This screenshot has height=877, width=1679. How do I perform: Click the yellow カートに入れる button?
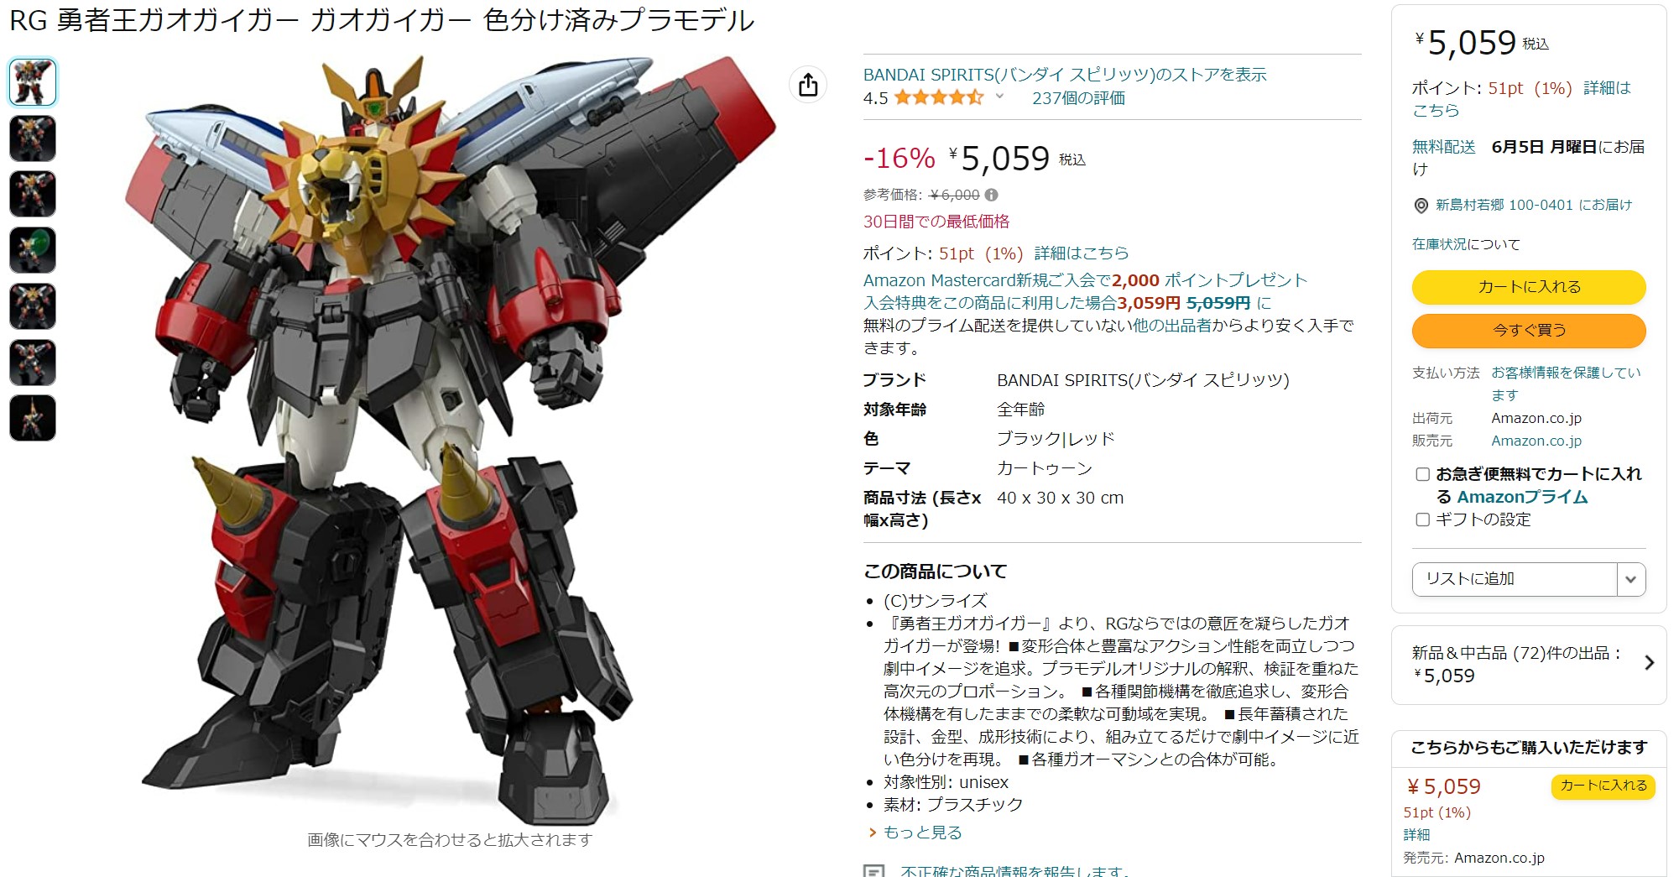pos(1529,287)
